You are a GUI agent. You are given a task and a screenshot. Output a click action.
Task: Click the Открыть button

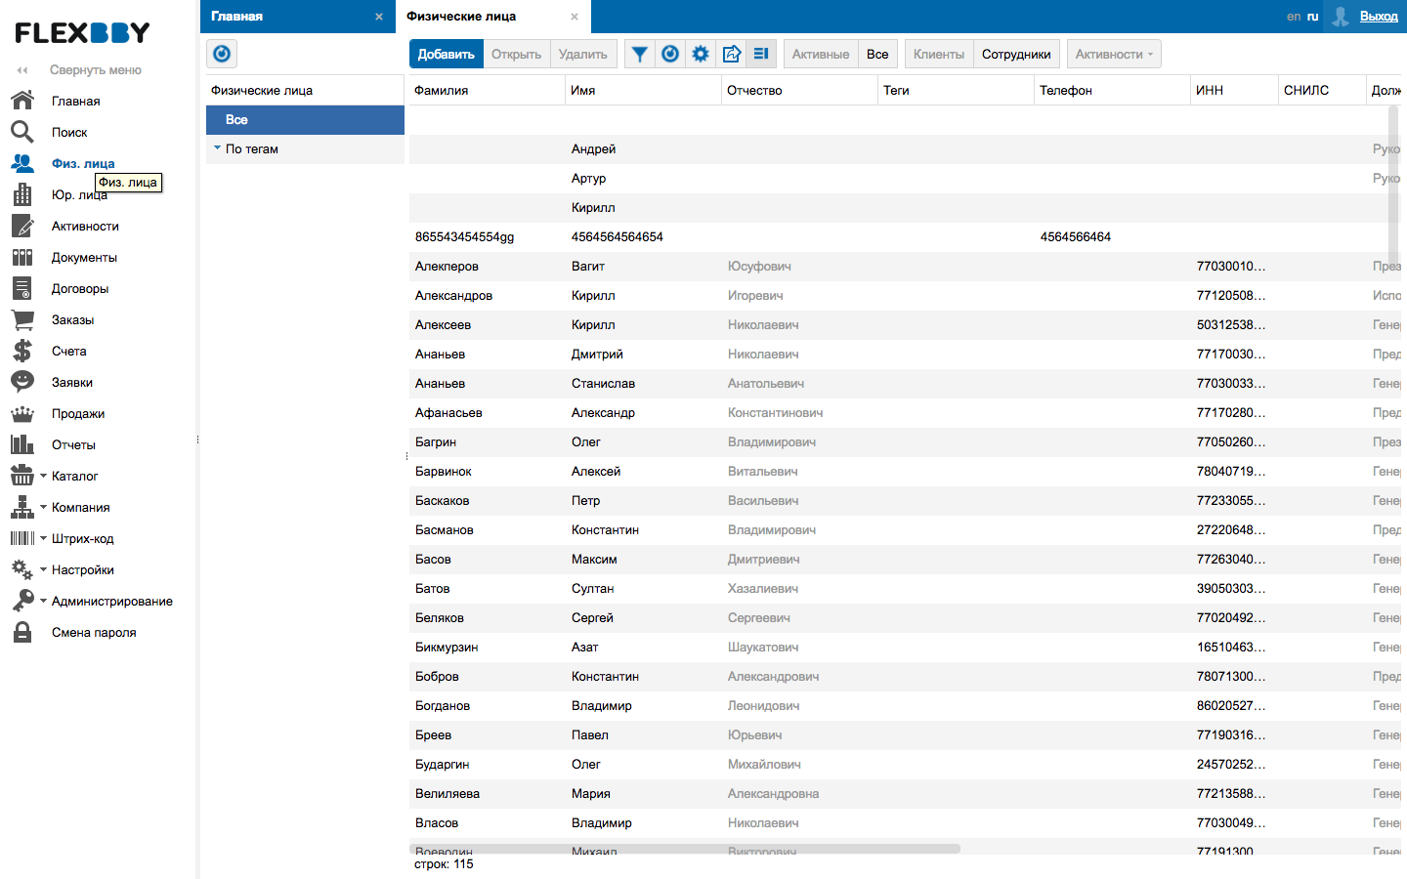(516, 54)
